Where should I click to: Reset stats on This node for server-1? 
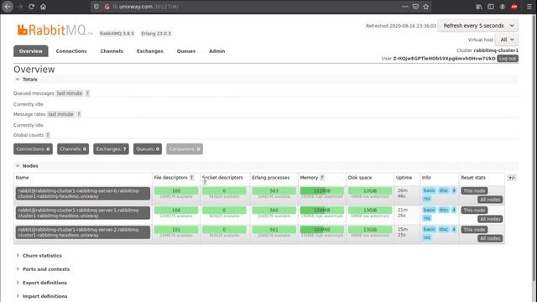(x=474, y=211)
